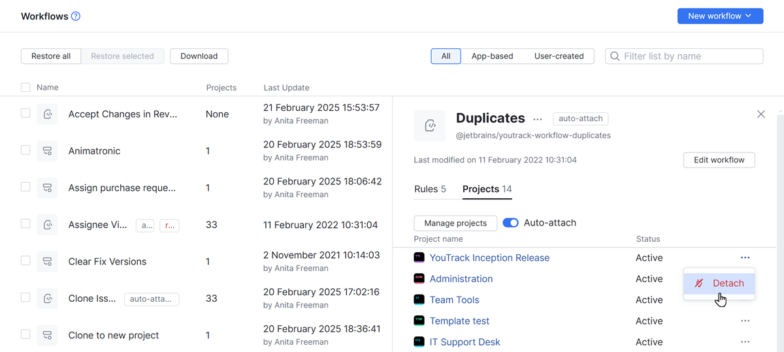Click the Administration project icon

coord(419,279)
